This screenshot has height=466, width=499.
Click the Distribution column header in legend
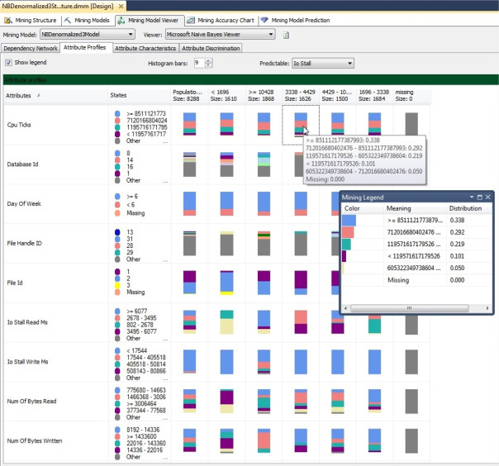point(465,208)
